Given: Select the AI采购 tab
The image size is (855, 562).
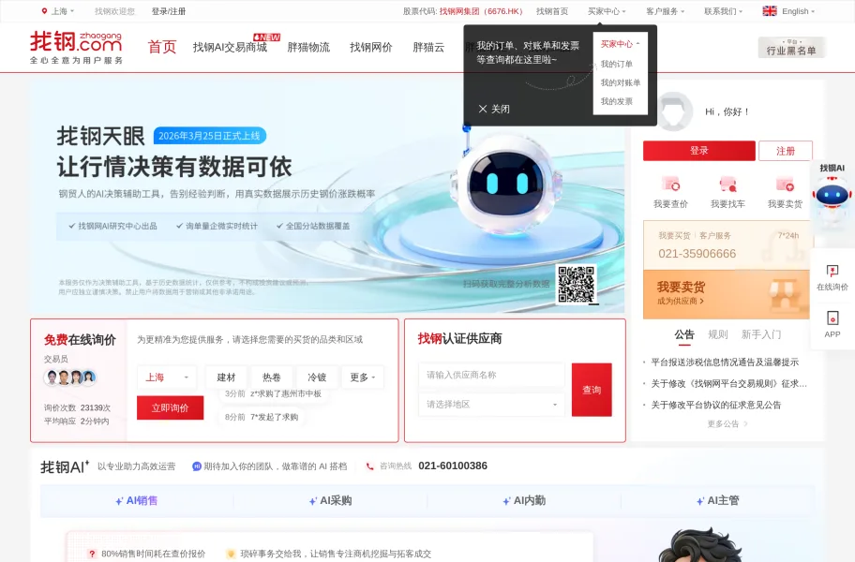Looking at the screenshot, I should (x=330, y=500).
